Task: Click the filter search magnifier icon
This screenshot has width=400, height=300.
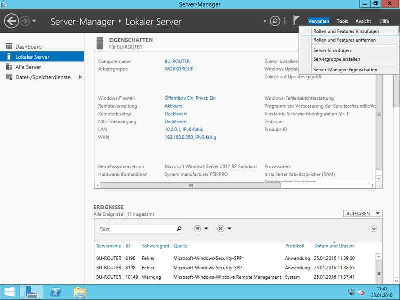Action: point(179,229)
